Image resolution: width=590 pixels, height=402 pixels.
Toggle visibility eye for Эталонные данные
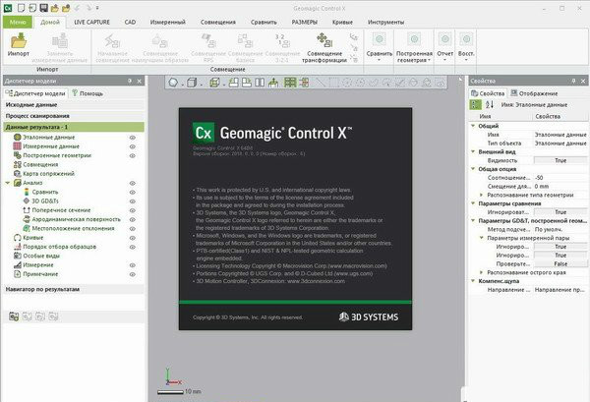(133, 138)
